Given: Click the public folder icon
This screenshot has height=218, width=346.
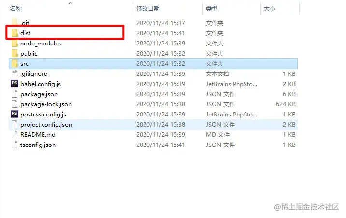Looking at the screenshot, I should (x=14, y=53).
